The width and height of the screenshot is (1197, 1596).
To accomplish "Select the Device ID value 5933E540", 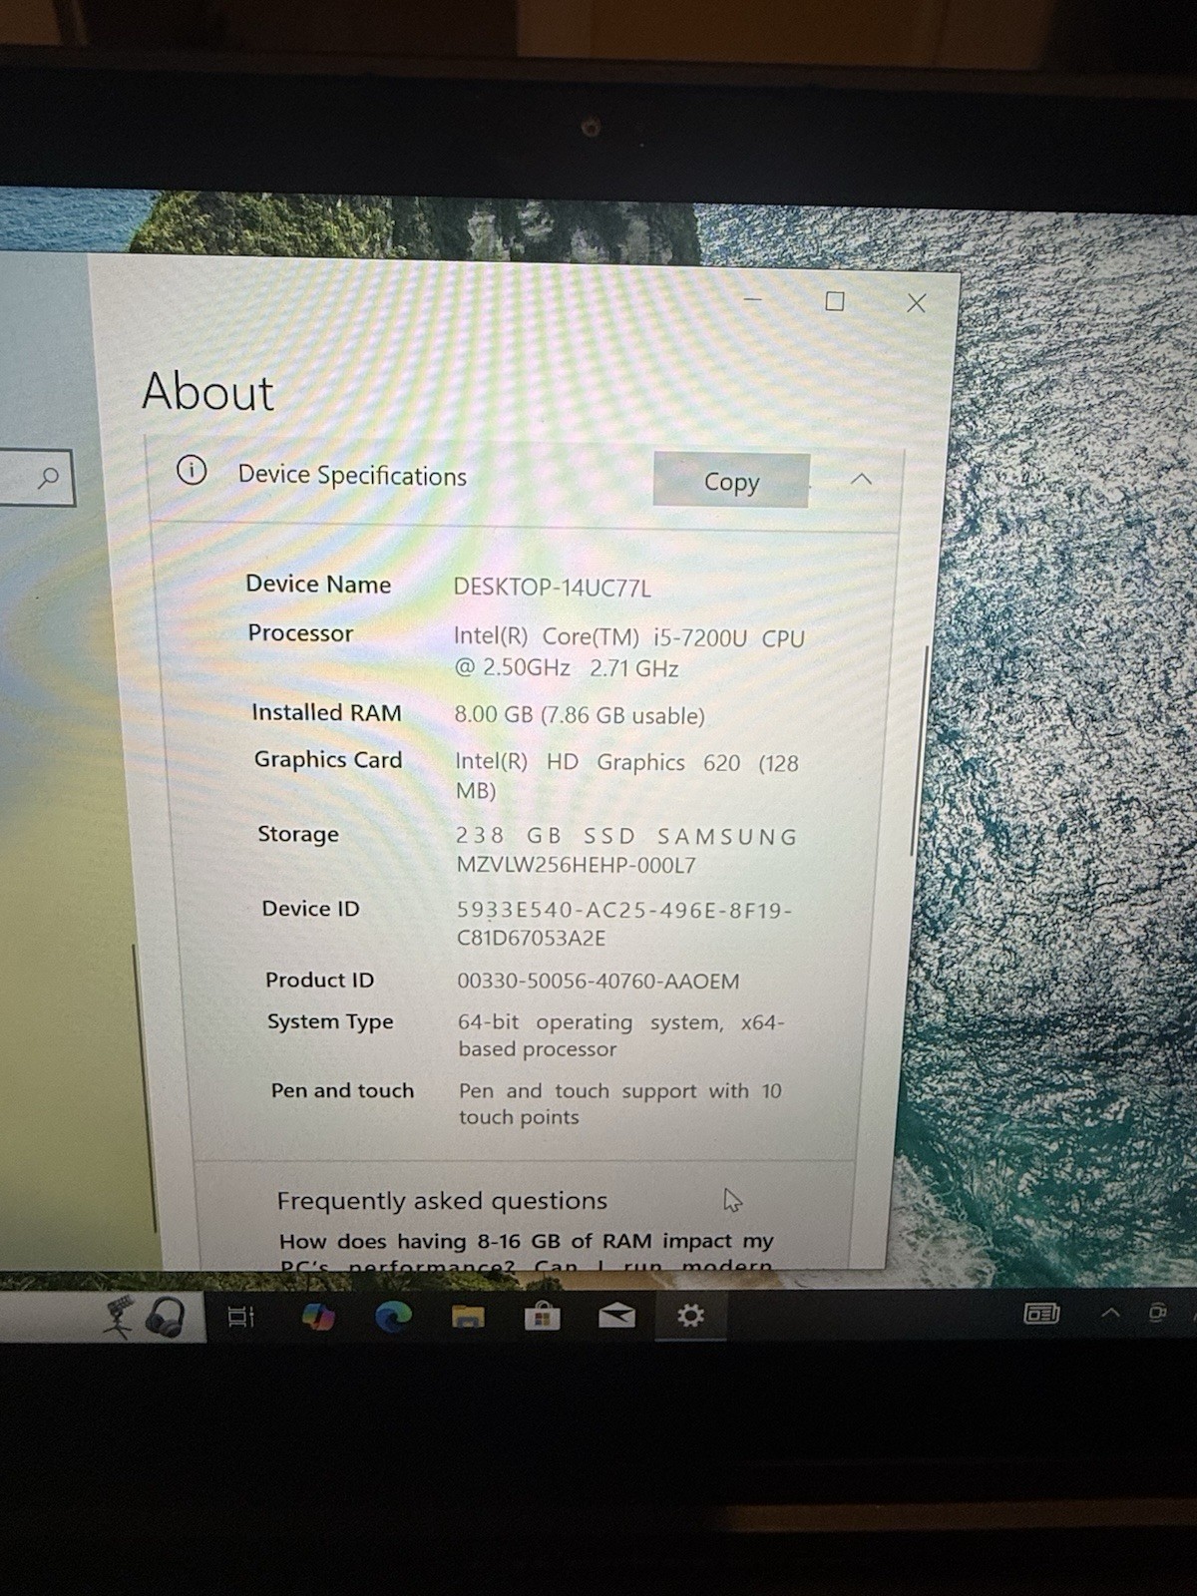I will pos(624,924).
